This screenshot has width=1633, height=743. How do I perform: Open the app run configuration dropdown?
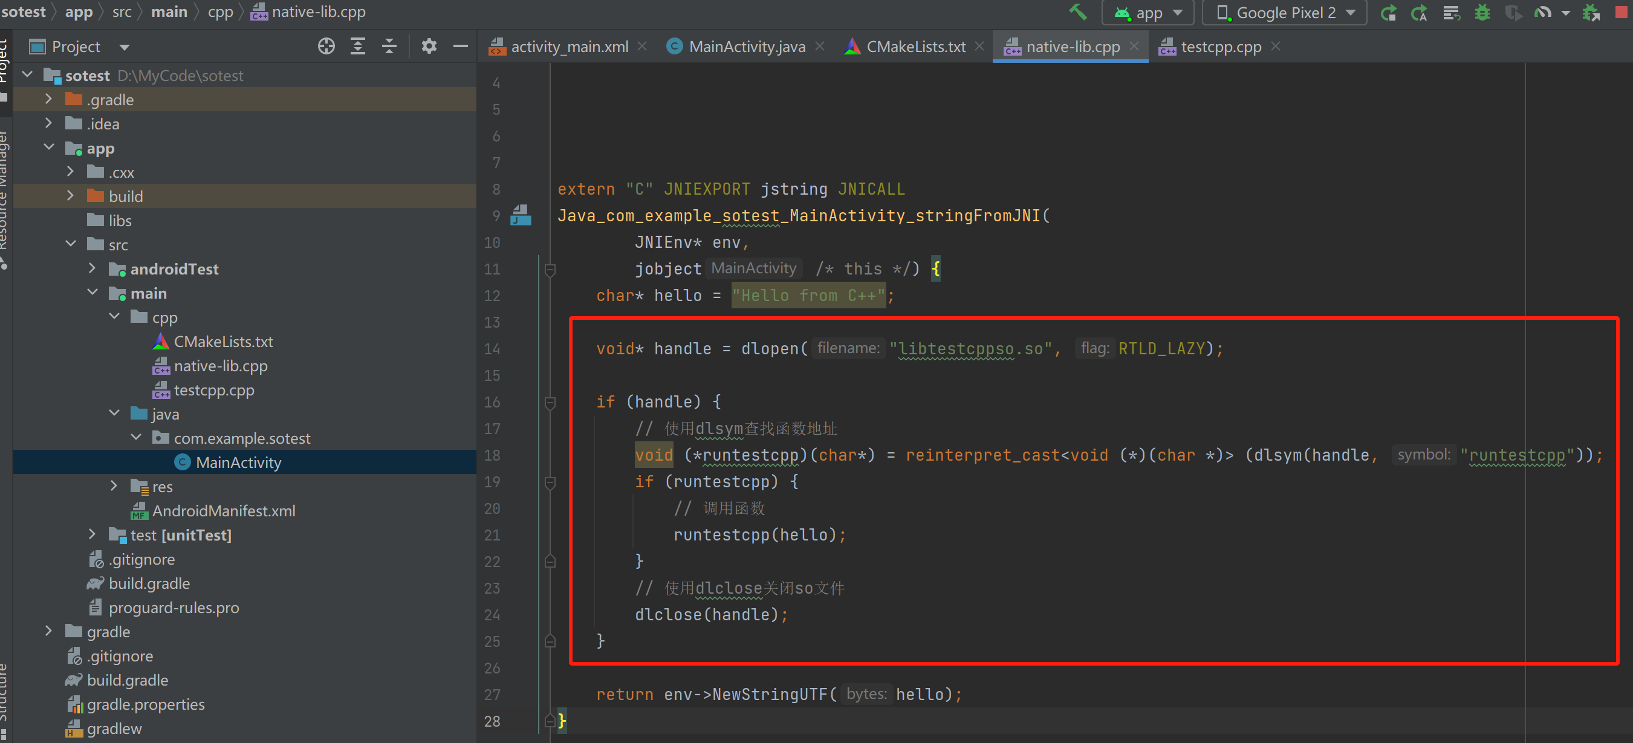pos(1148,13)
